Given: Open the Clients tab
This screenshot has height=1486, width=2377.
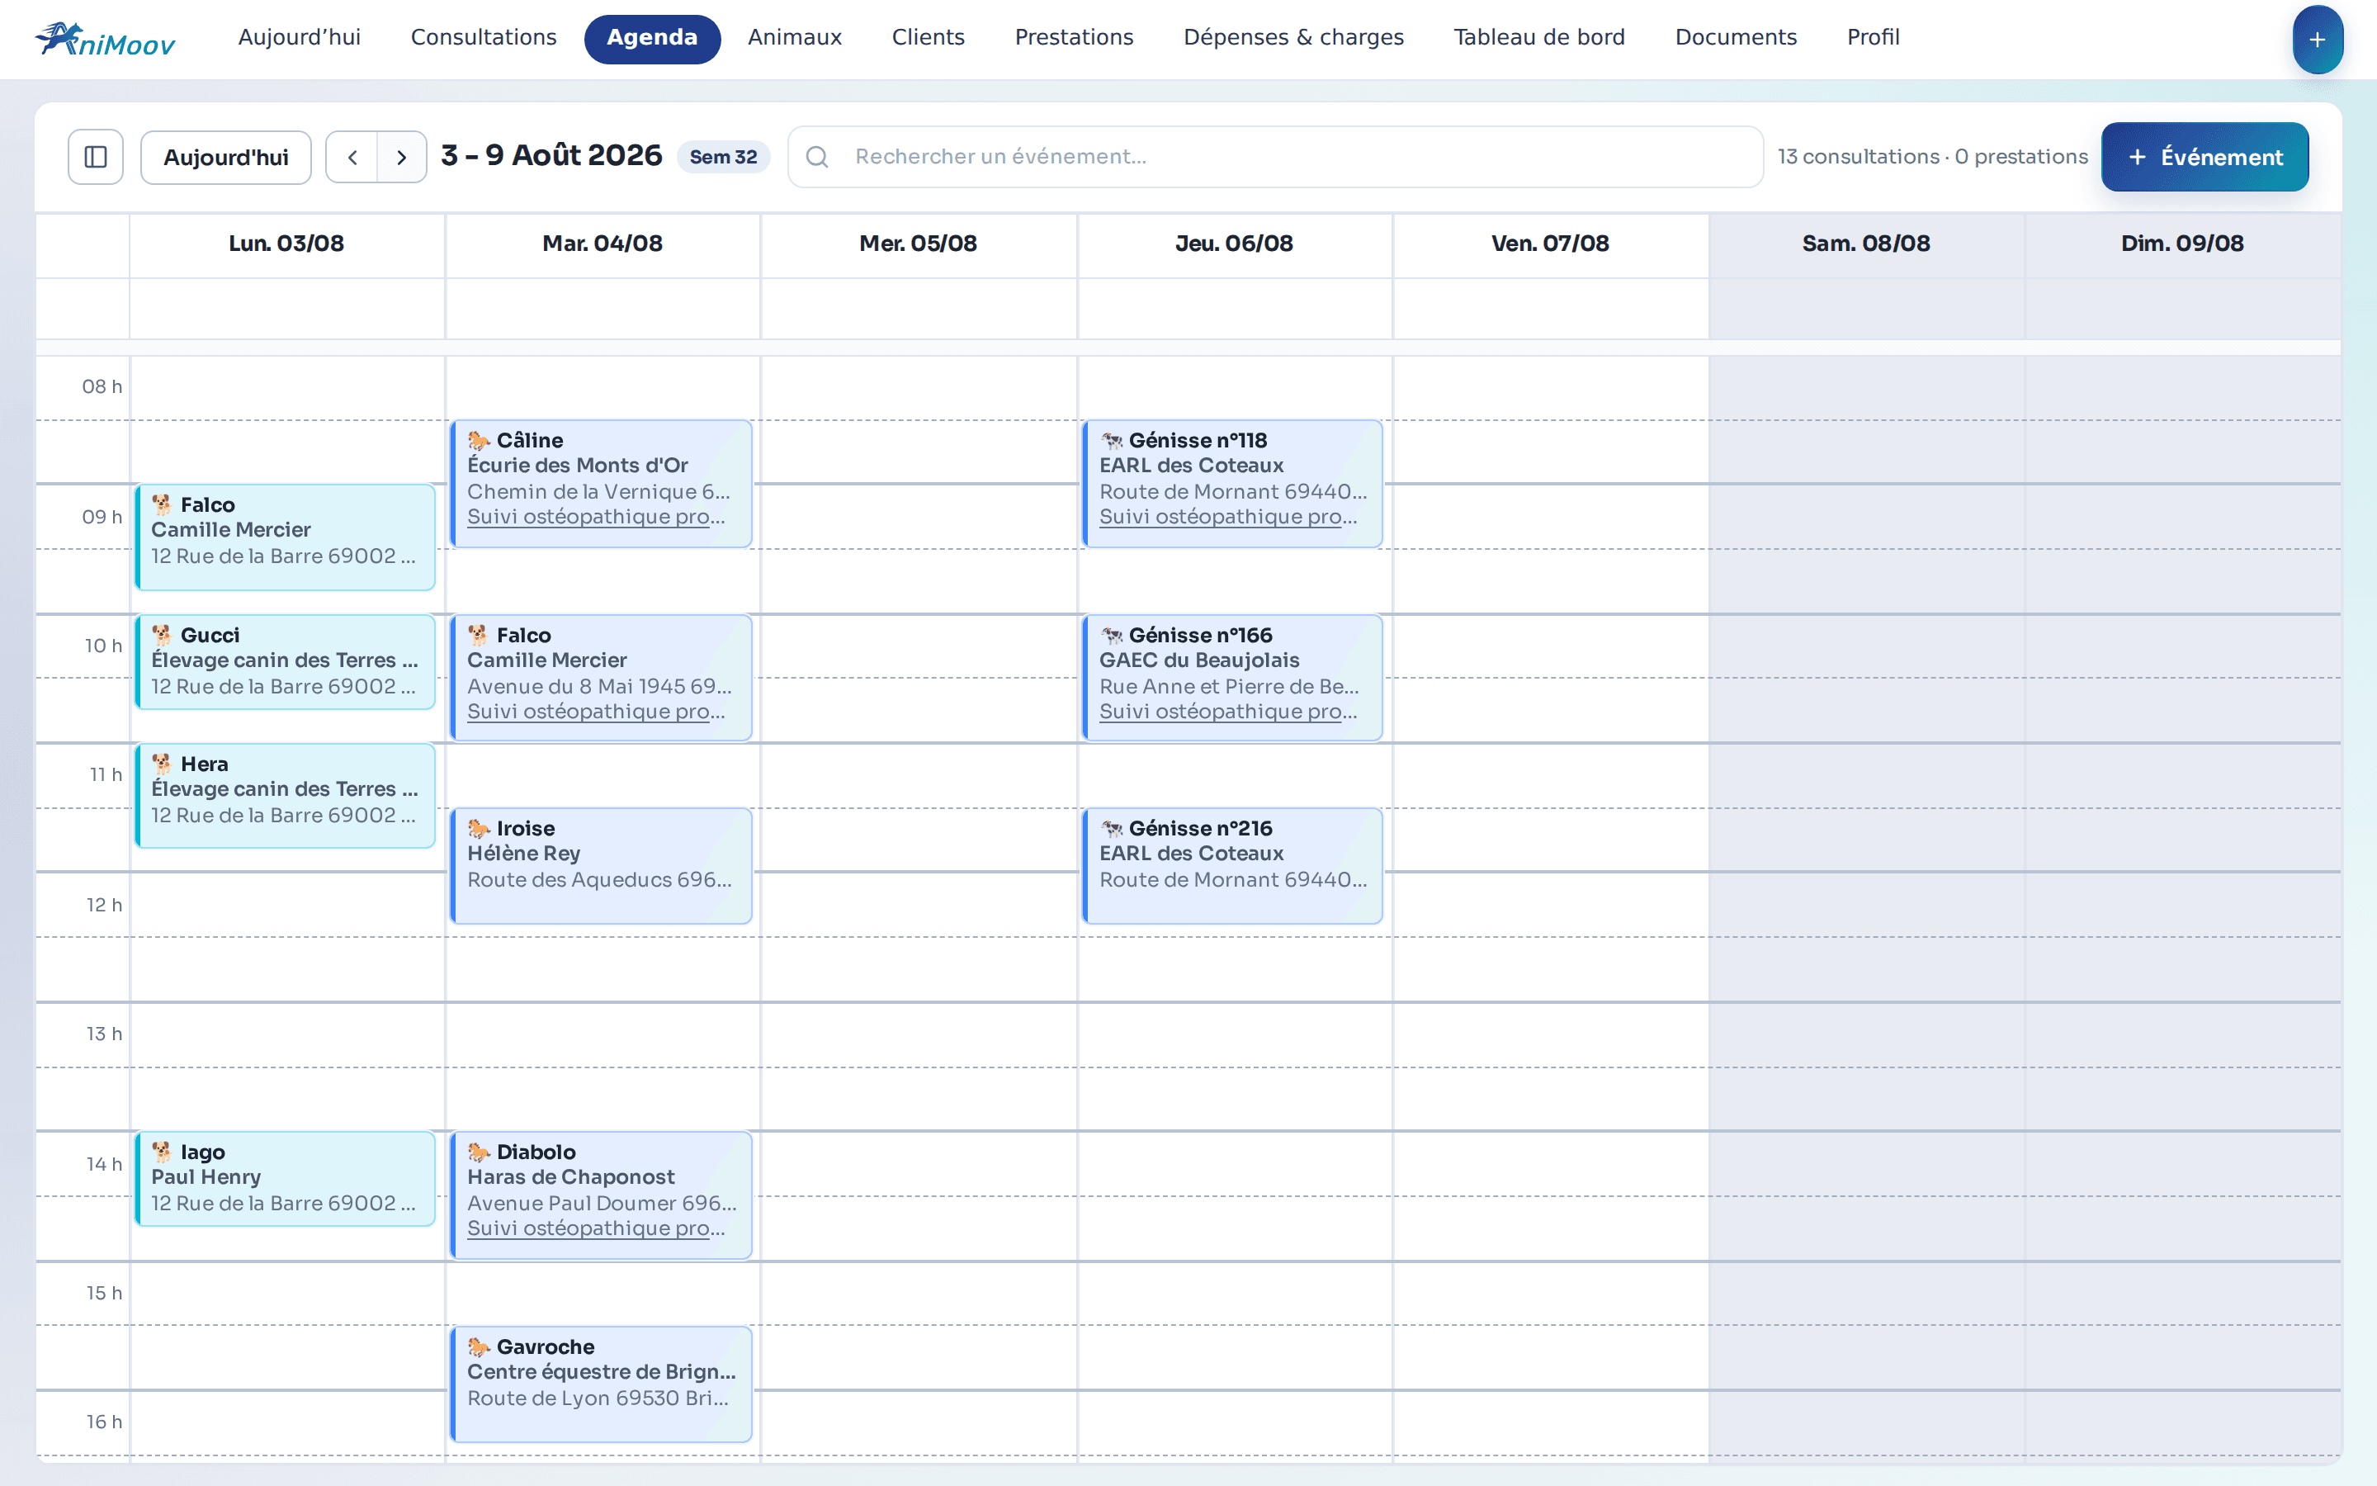Looking at the screenshot, I should click(x=929, y=37).
